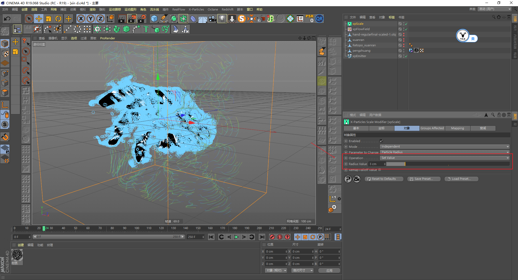Open the Mode dropdown showing Independent
This screenshot has height=280, width=518.
click(445, 146)
